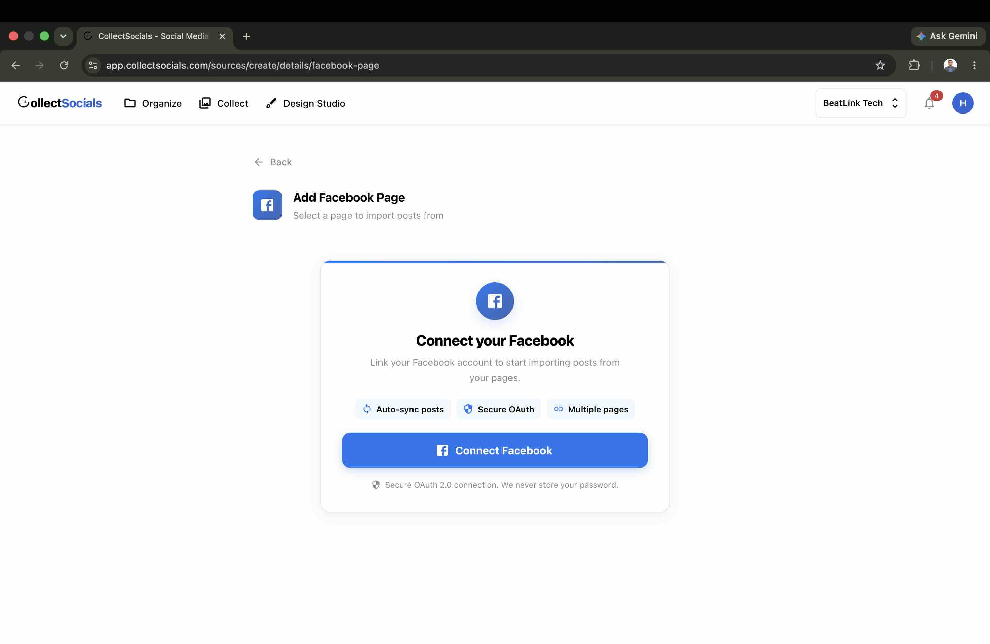Click the shield icon in Secure OAuth badge
Image resolution: width=990 pixels, height=644 pixels.
click(x=468, y=409)
